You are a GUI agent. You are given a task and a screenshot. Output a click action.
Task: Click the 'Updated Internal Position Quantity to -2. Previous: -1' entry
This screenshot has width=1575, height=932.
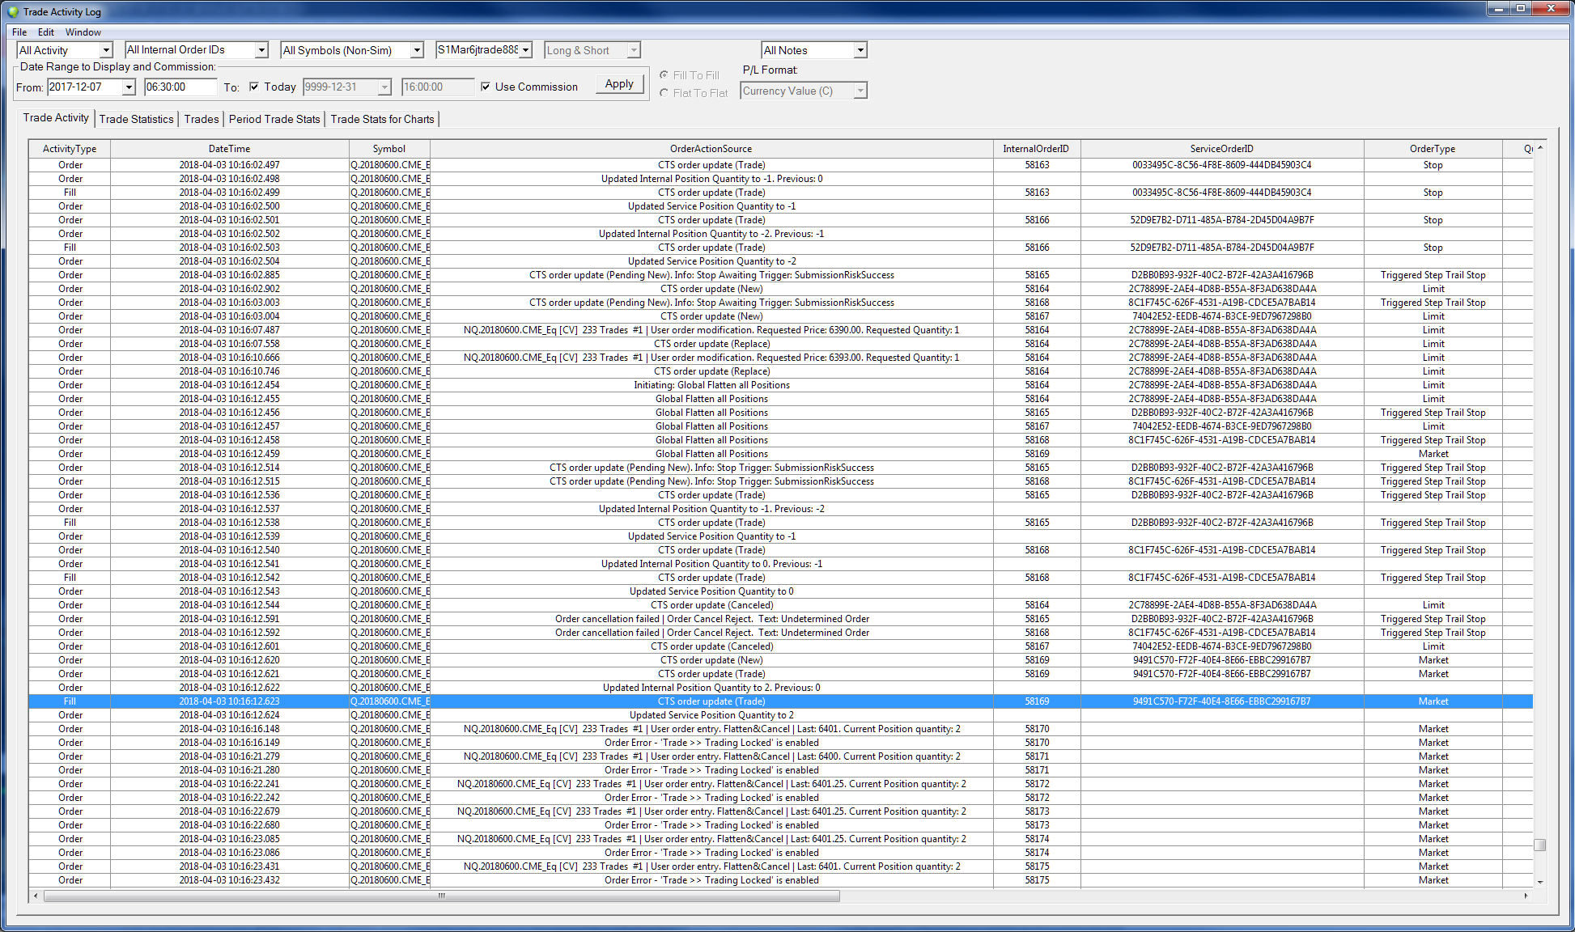[711, 234]
